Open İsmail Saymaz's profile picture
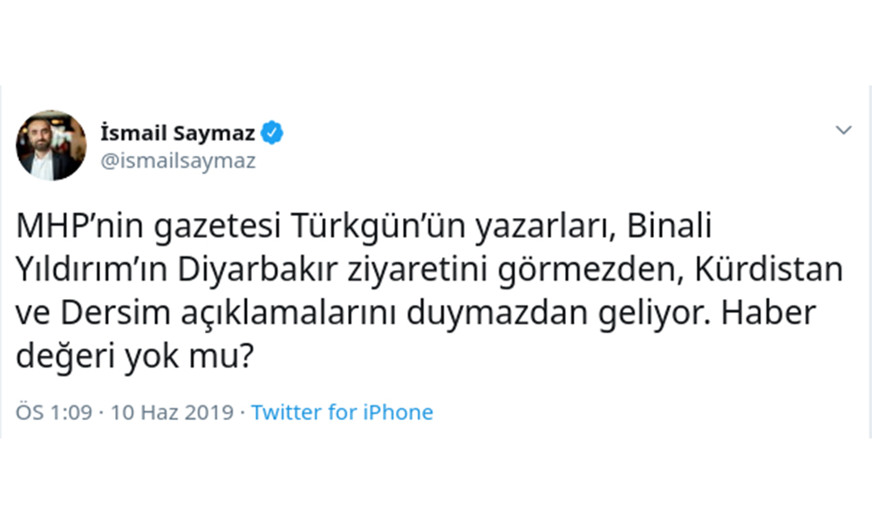 pos(51,145)
